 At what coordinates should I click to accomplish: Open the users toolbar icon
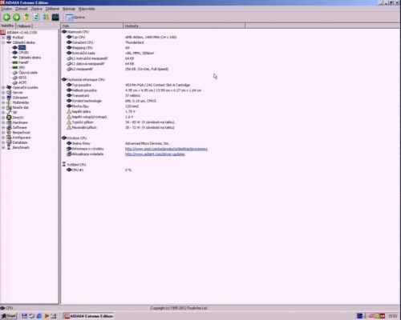coord(46,18)
